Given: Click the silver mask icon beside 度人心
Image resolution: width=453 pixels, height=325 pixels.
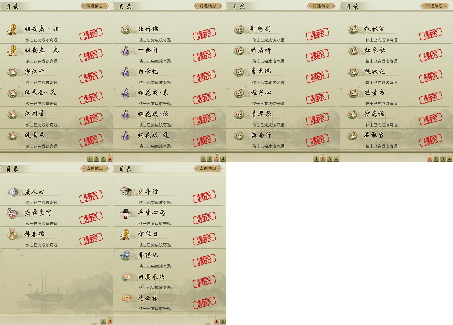Looking at the screenshot, I should [13, 192].
